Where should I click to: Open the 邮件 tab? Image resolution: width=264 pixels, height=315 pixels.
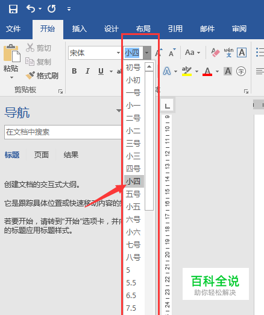207,29
